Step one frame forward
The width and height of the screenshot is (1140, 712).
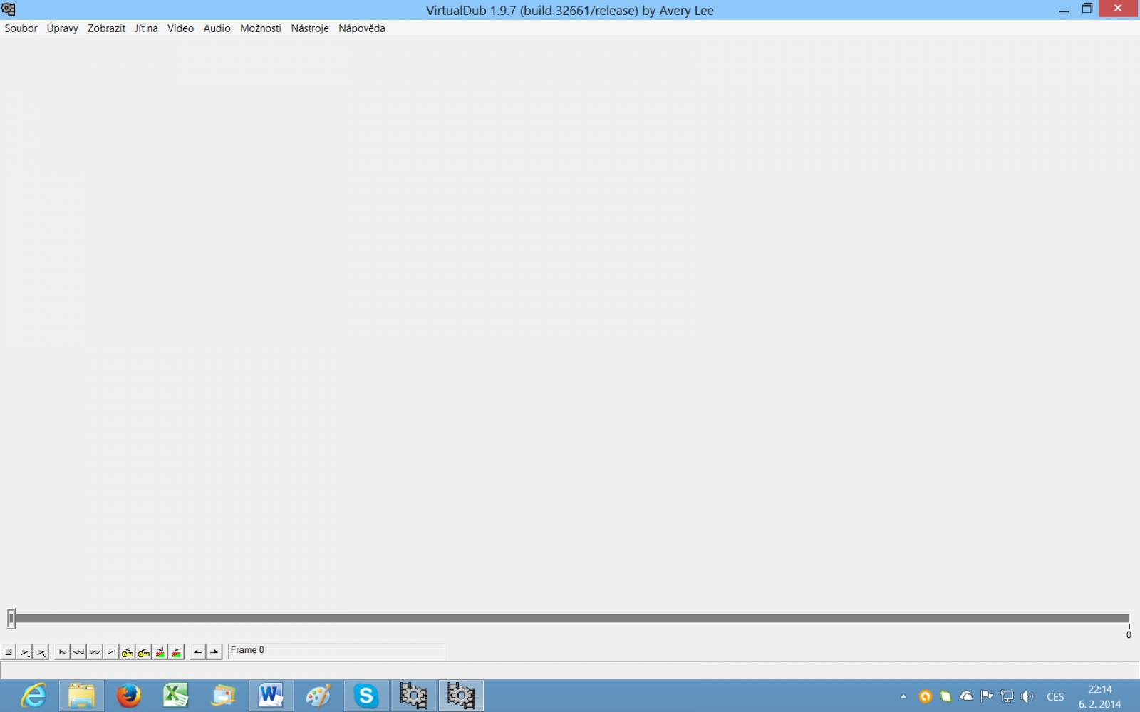[x=95, y=651]
